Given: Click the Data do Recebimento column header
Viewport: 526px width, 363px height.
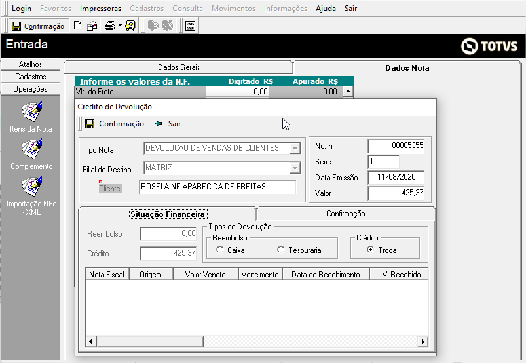Looking at the screenshot, I should pos(326,275).
